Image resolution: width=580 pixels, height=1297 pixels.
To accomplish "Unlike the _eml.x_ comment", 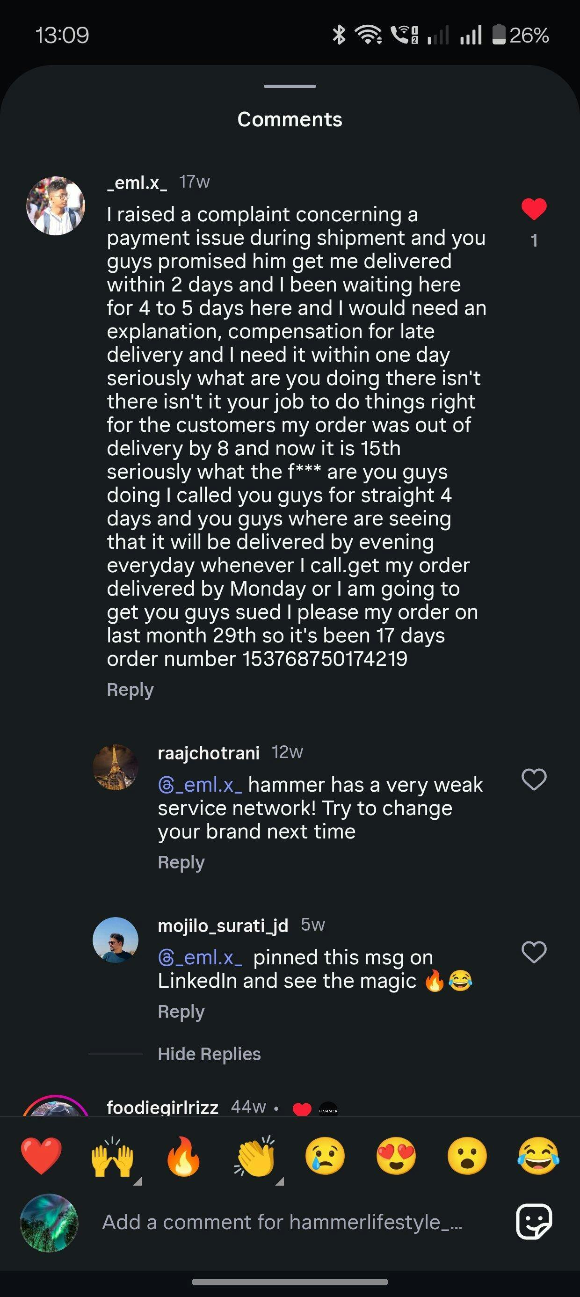I will pyautogui.click(x=534, y=210).
